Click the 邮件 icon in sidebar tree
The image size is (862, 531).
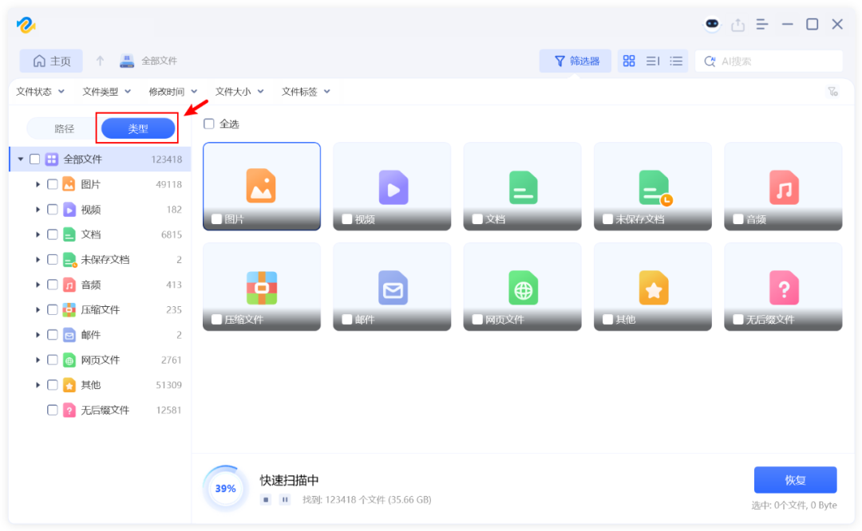(69, 335)
